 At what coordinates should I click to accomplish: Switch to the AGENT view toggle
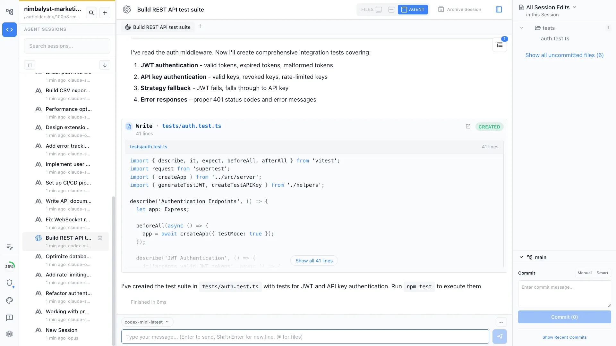(x=413, y=9)
